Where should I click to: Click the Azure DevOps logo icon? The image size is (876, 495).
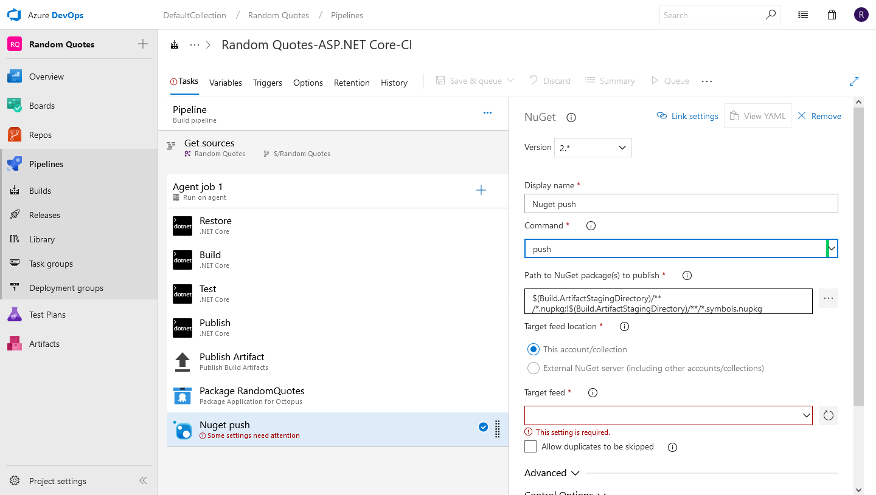coord(15,15)
